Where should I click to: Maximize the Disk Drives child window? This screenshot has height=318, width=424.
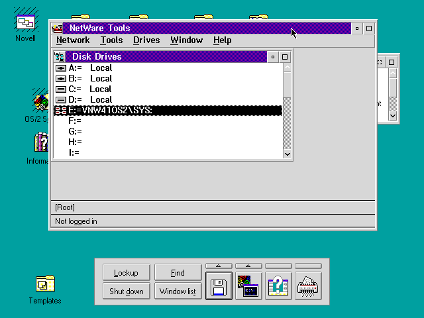285,57
